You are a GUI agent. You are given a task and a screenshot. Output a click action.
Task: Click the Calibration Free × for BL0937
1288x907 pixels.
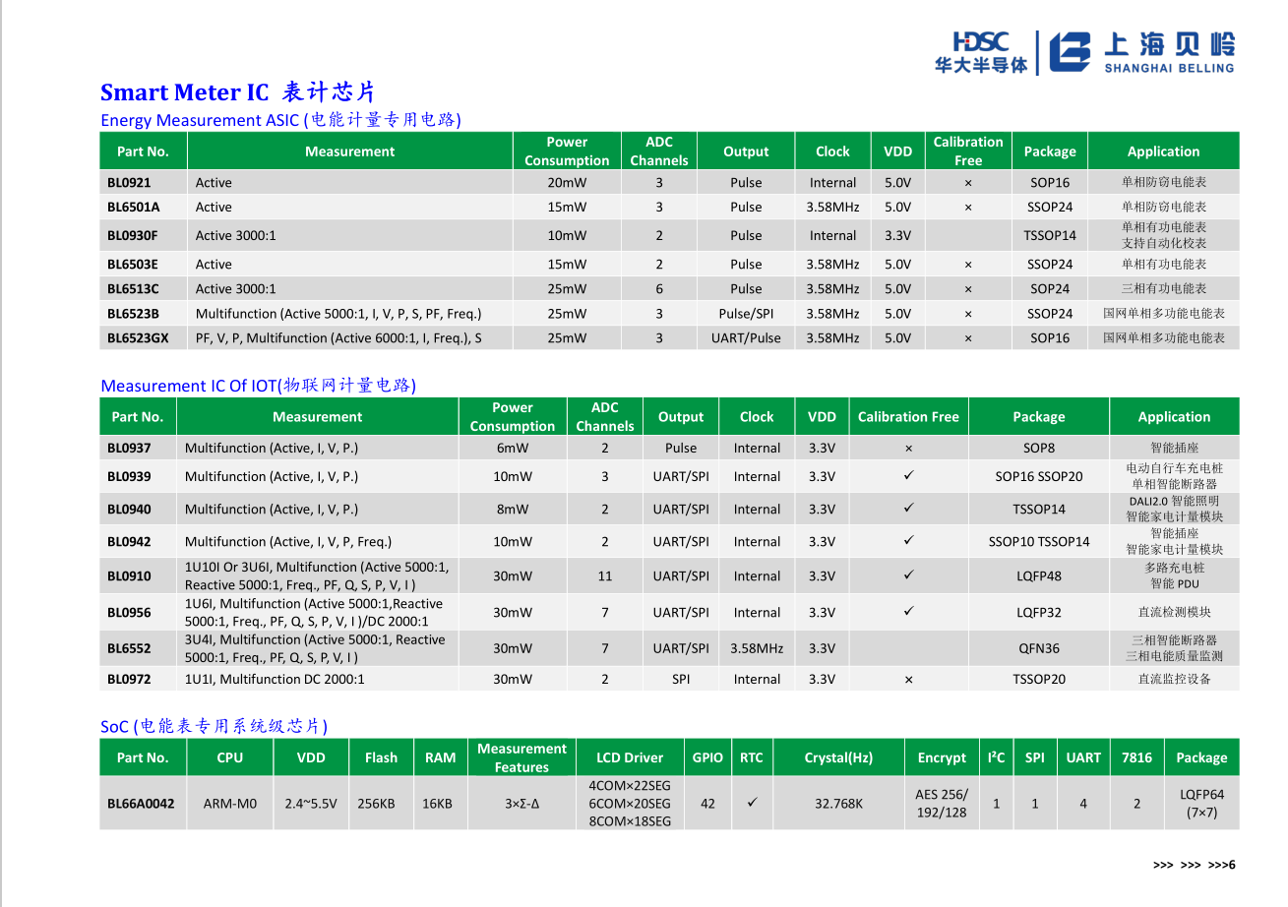907,449
